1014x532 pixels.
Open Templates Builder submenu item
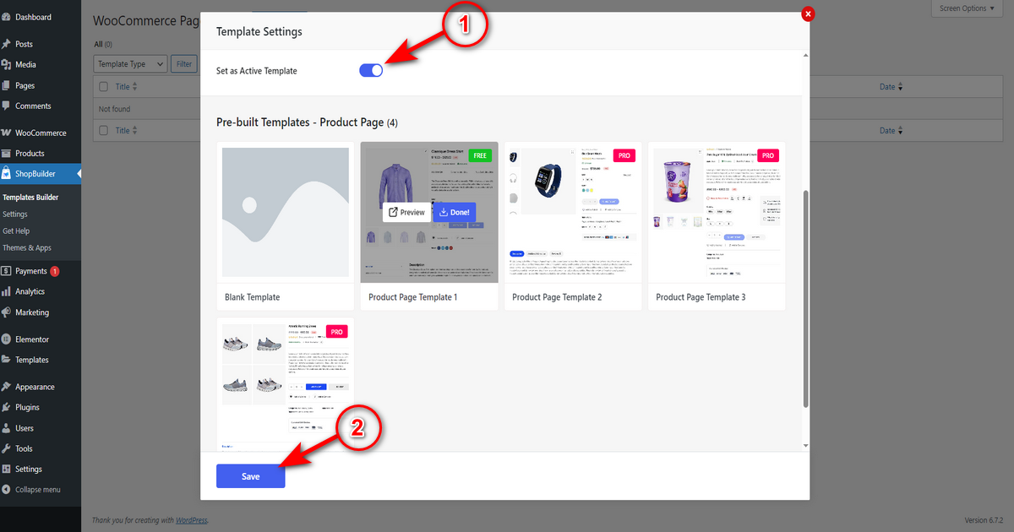point(30,198)
